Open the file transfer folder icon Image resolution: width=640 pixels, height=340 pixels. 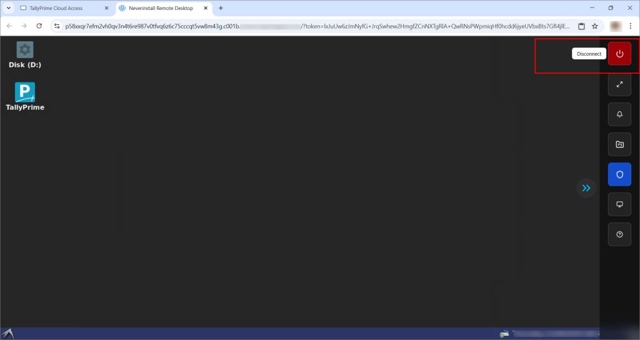pyautogui.click(x=619, y=144)
